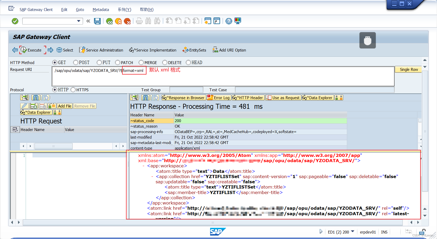Click the Test Group input field
The image size is (437, 239).
(x=186, y=90)
